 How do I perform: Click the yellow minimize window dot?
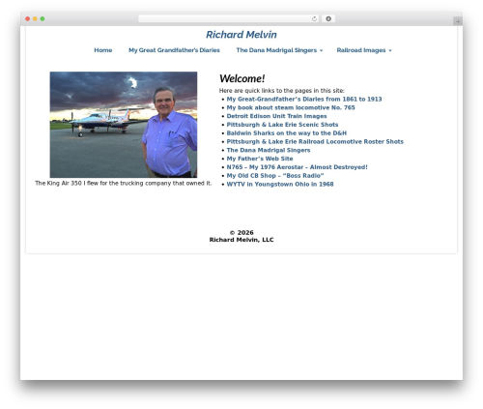(35, 19)
